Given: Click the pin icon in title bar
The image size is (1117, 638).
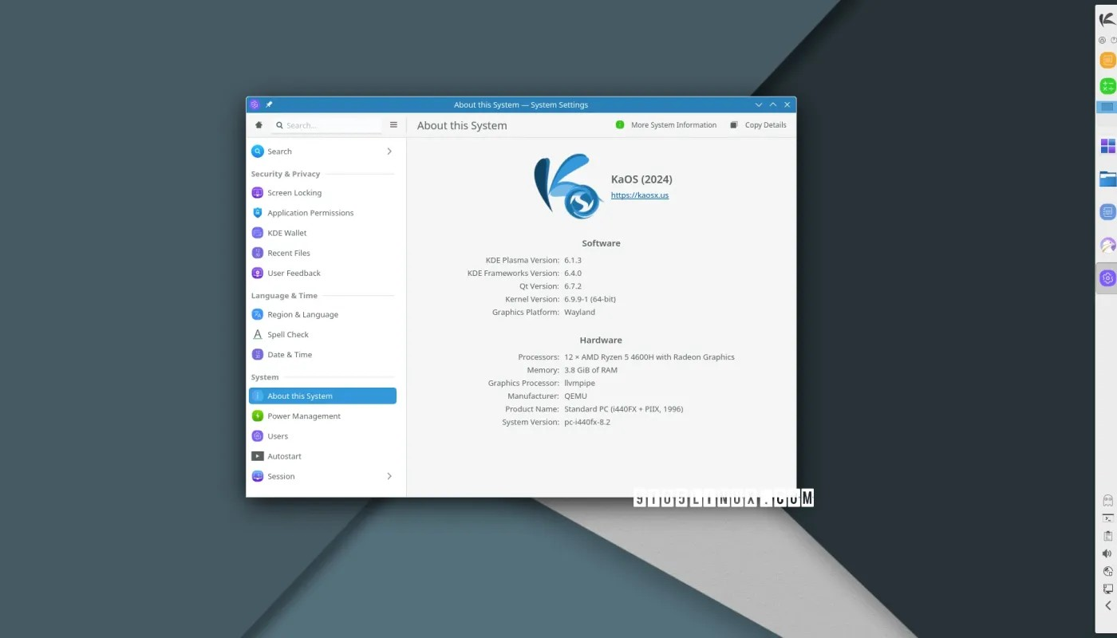Looking at the screenshot, I should 269,104.
